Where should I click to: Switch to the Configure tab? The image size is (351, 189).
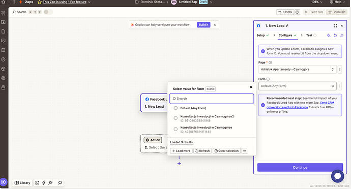pyautogui.click(x=287, y=36)
